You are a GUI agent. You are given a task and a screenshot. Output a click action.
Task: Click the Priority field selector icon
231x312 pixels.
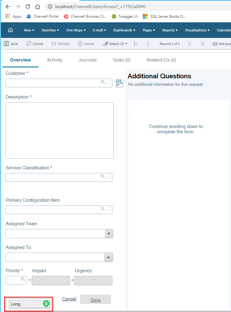pyautogui.click(x=23, y=280)
